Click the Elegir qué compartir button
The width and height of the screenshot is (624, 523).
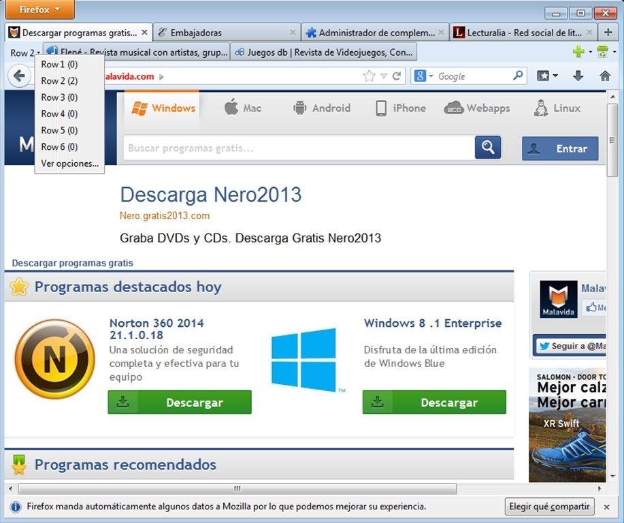(550, 507)
